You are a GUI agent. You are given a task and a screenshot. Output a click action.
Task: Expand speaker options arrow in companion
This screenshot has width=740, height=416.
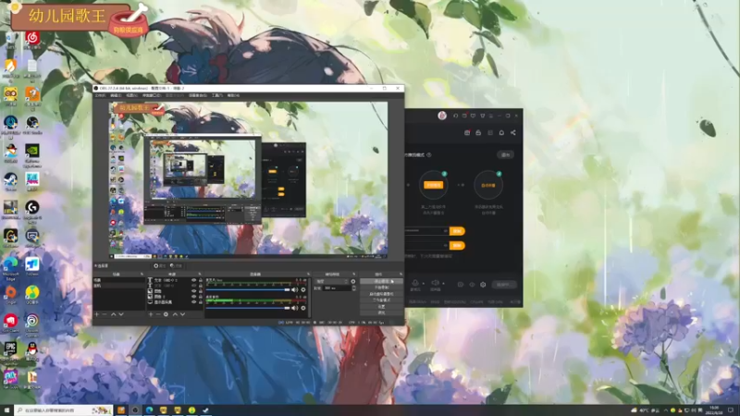444,284
